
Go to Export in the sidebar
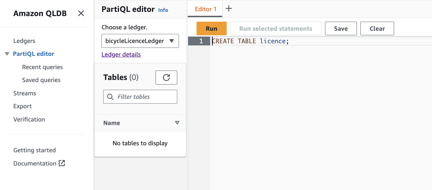coord(22,106)
